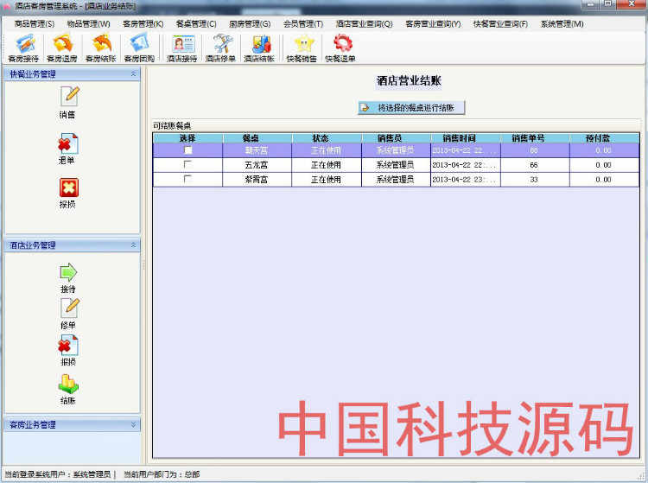Click sale time cell in 朝天宫 row
This screenshot has height=483, width=648.
click(x=466, y=150)
